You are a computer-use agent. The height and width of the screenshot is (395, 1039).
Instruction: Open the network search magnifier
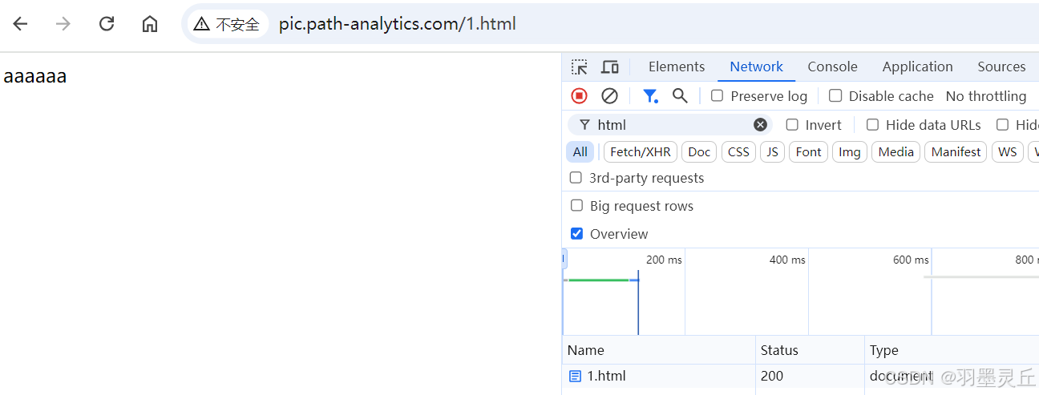coord(680,96)
